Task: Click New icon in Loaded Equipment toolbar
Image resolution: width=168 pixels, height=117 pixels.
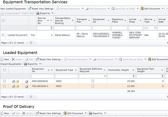Action: tap(2, 59)
